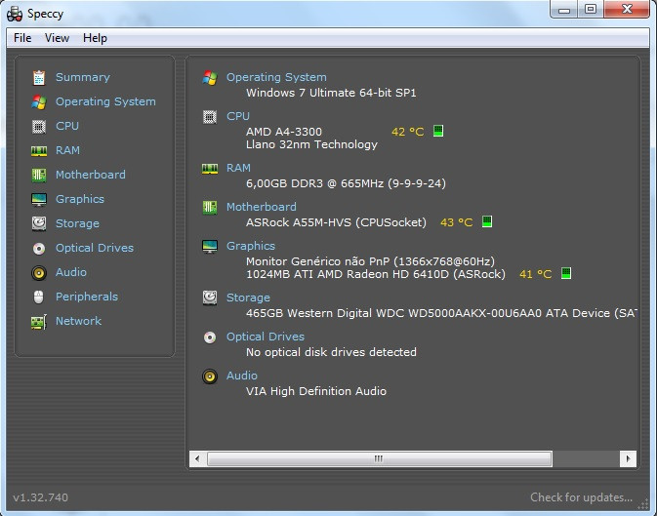Click the 'Monitor Genérico não PnP' text
Screen dimensions: 657x516
318,261
